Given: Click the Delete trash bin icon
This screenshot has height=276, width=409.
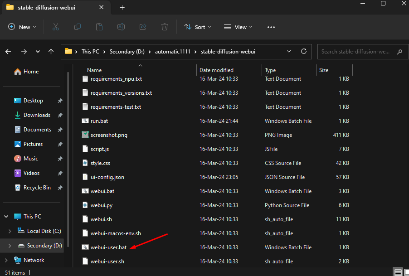Looking at the screenshot, I should 165,27.
